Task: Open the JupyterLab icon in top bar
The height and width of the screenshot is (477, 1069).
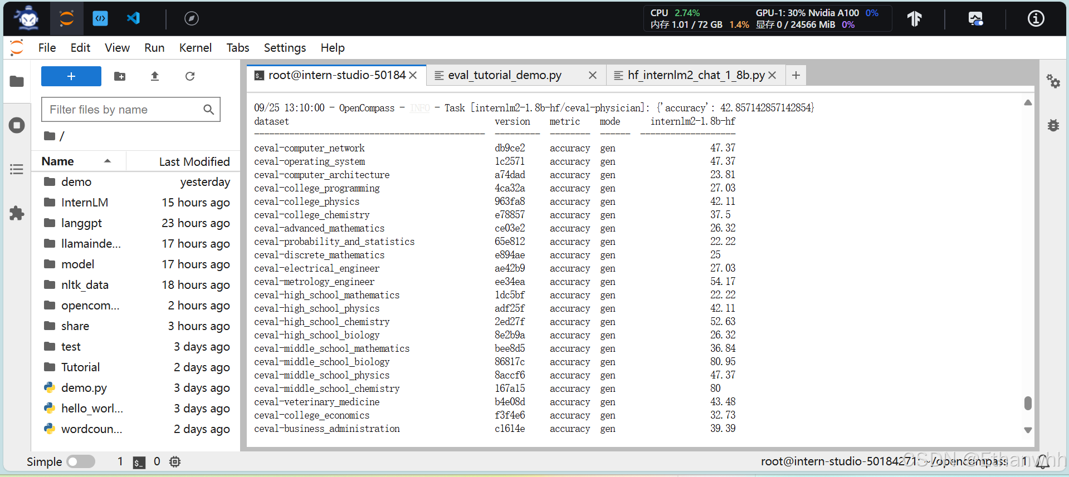Action: pyautogui.click(x=67, y=18)
